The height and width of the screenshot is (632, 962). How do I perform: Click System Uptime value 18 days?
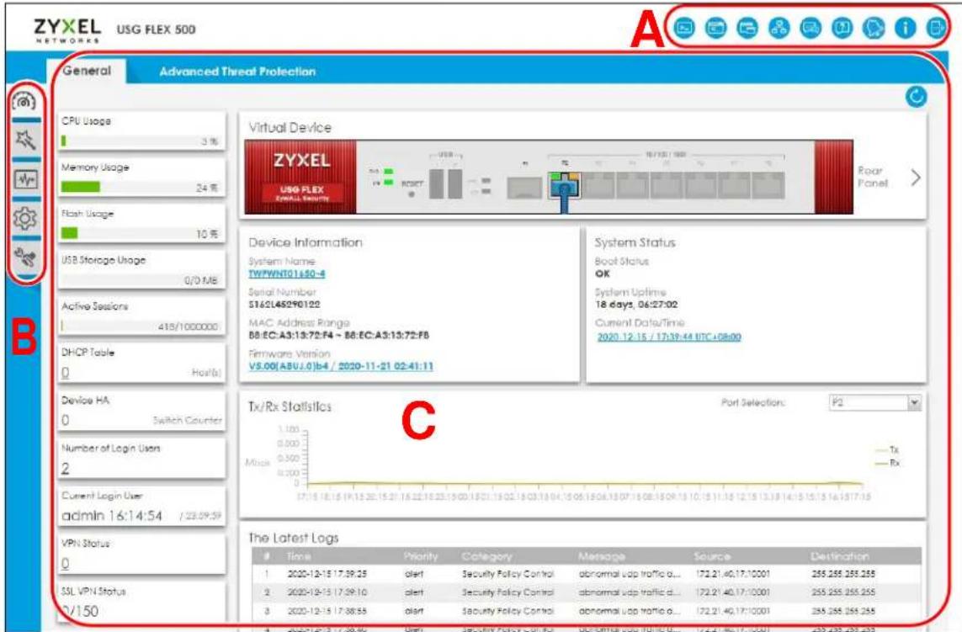636,305
